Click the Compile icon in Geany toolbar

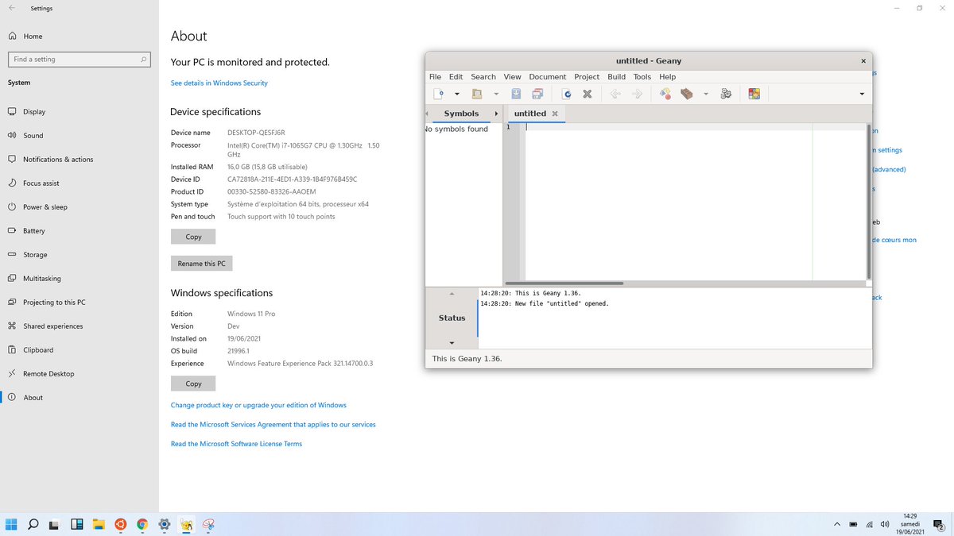[665, 94]
